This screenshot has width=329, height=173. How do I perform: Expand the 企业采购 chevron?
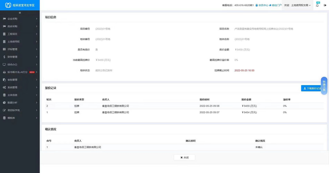click(36, 19)
